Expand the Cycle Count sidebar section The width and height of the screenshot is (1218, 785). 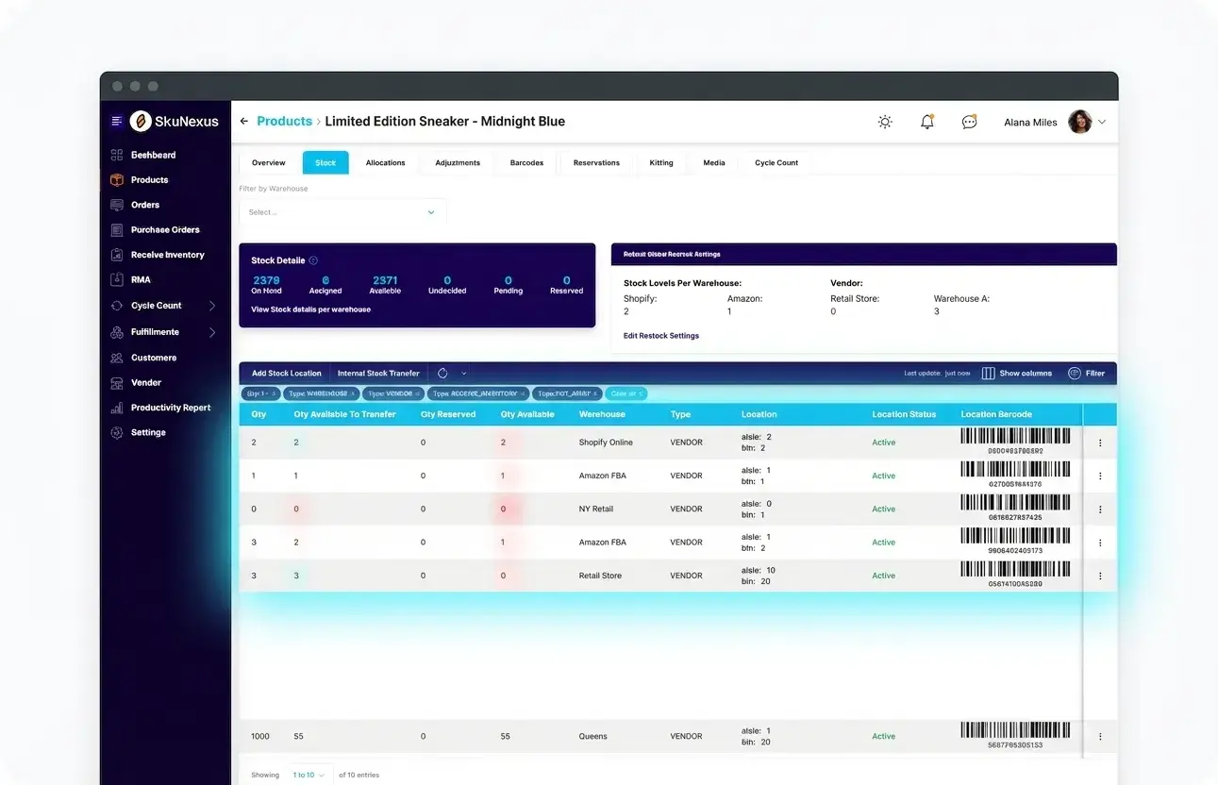[x=157, y=305]
